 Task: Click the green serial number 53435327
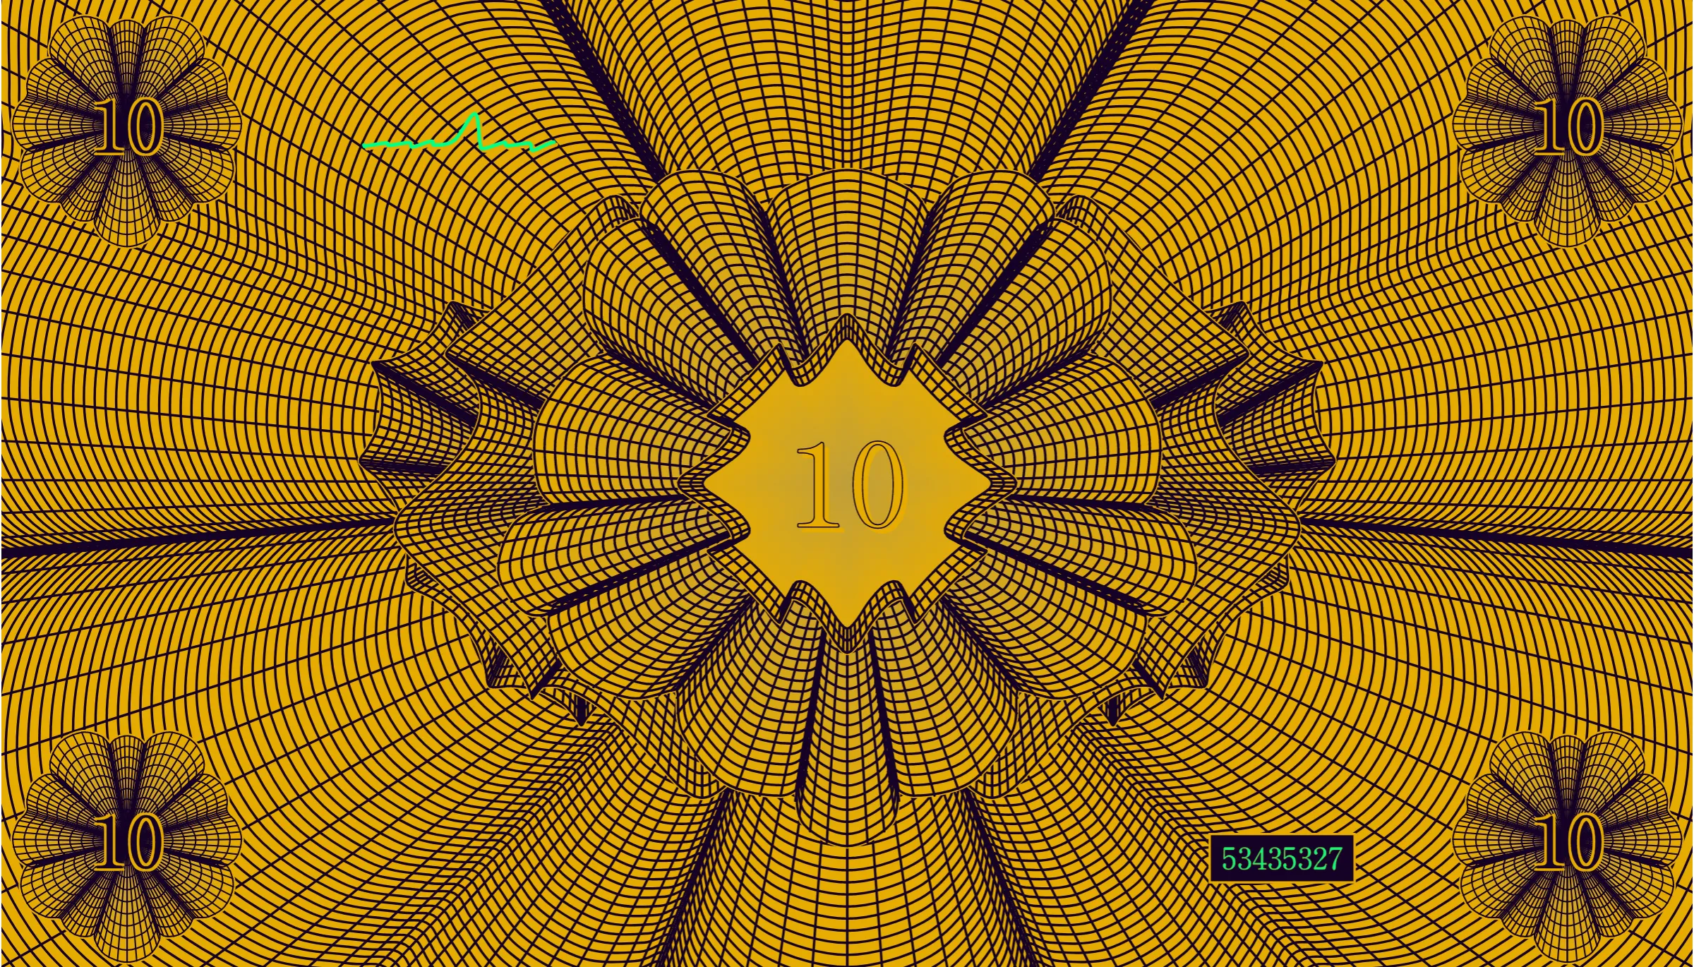coord(1281,859)
